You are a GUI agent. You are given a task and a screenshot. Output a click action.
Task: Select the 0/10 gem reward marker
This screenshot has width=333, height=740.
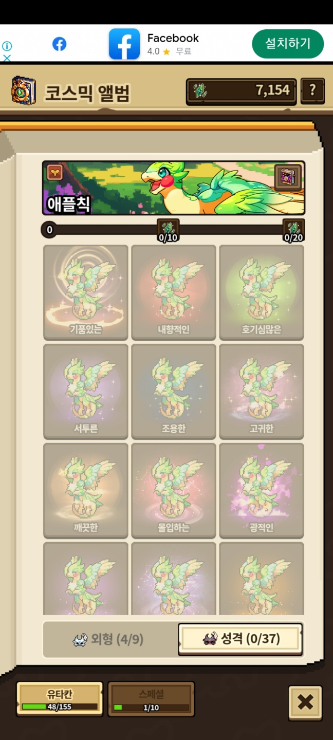click(x=168, y=230)
